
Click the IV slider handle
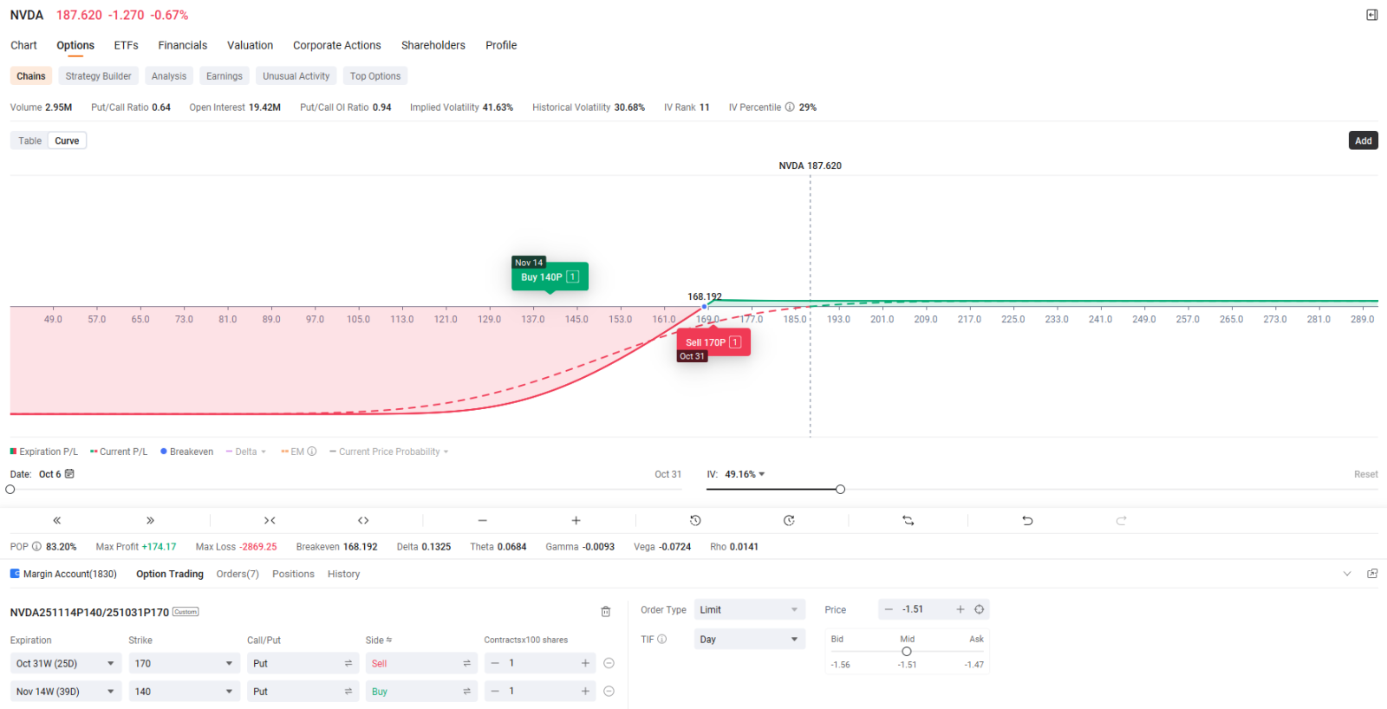840,490
